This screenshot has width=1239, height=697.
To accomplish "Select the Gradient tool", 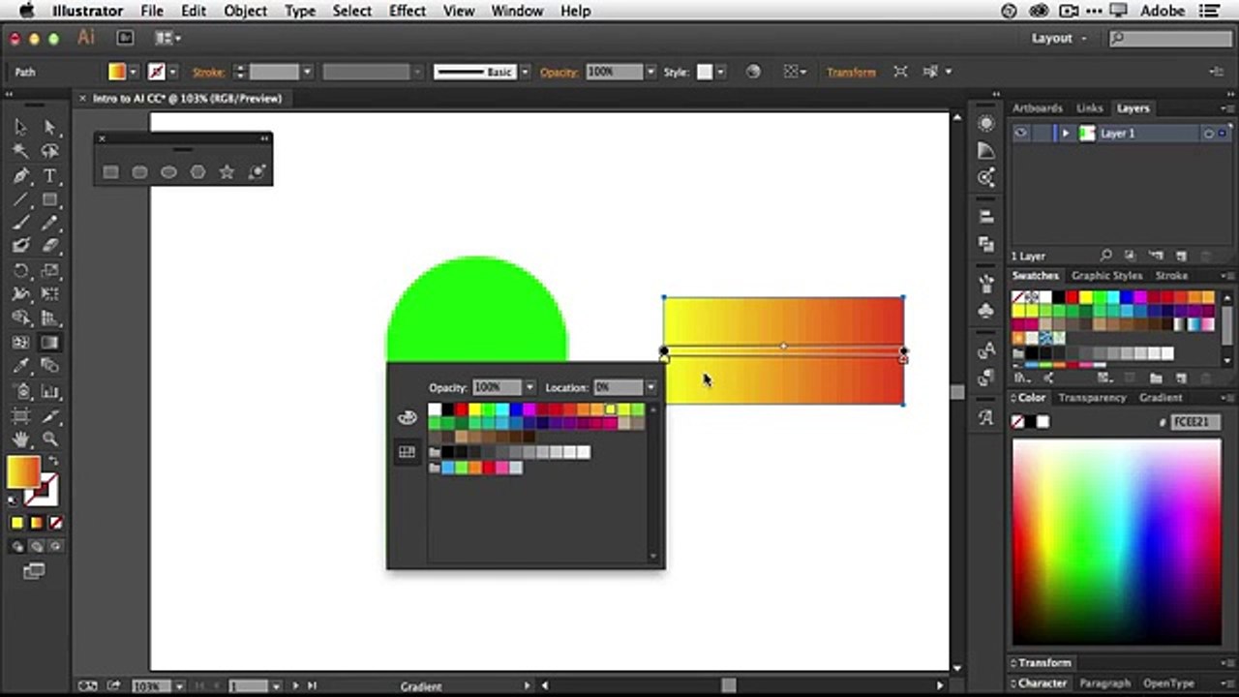I will 50,343.
